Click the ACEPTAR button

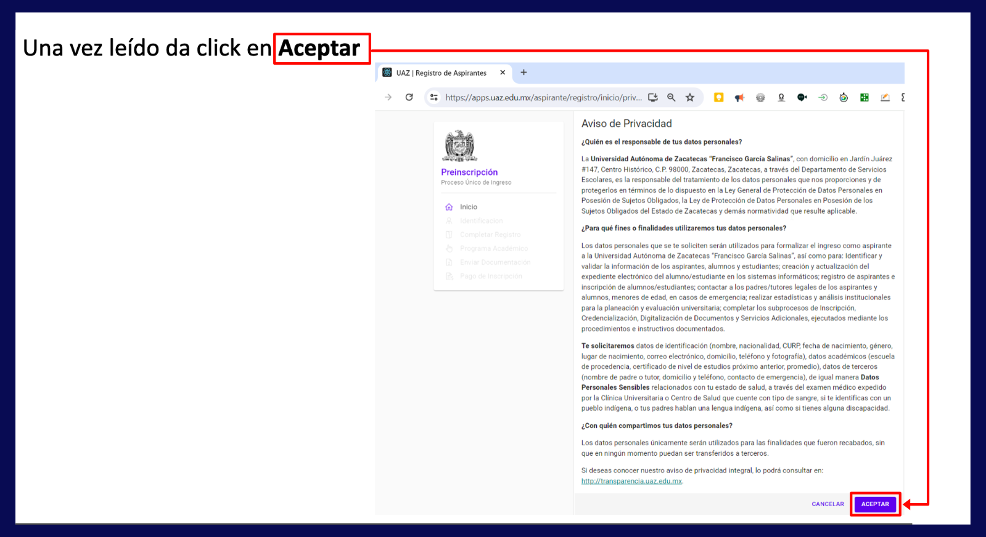coord(874,504)
